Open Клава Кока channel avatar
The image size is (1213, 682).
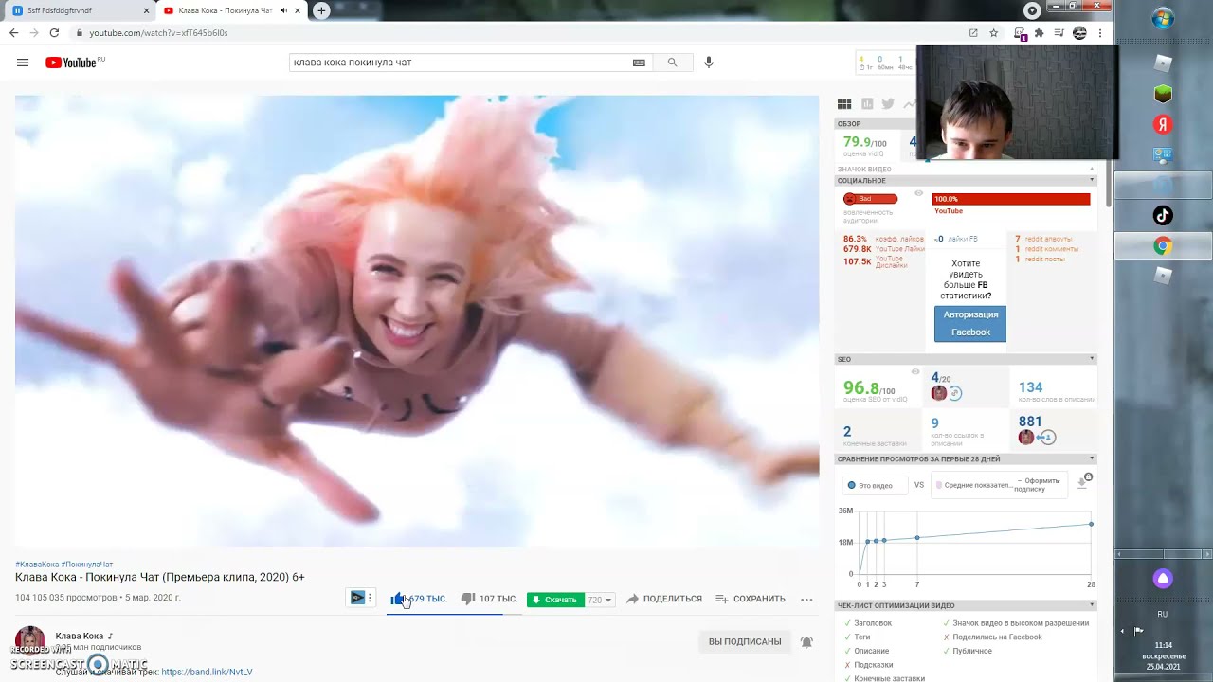tap(30, 640)
